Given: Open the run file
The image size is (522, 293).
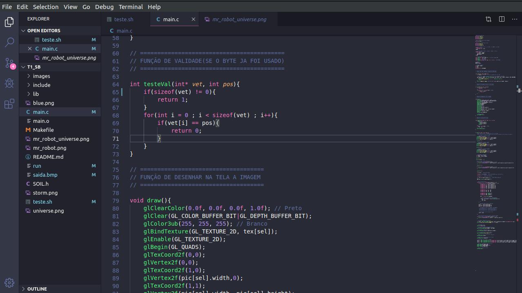Looking at the screenshot, I should point(60,166).
